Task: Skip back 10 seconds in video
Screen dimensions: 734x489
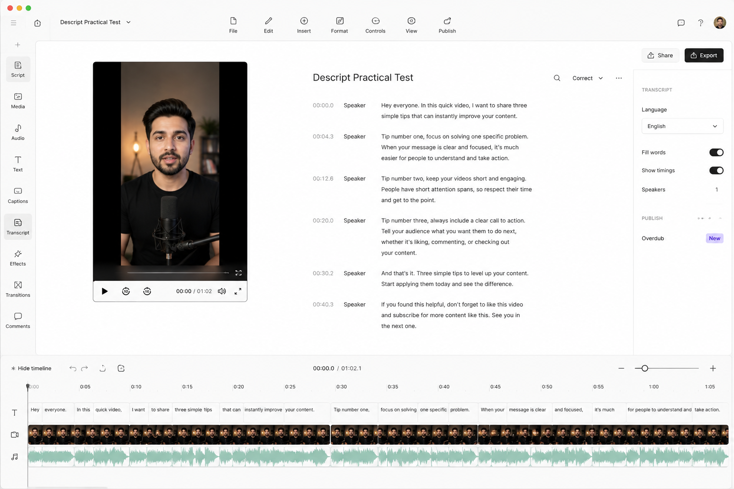Action: (x=126, y=291)
